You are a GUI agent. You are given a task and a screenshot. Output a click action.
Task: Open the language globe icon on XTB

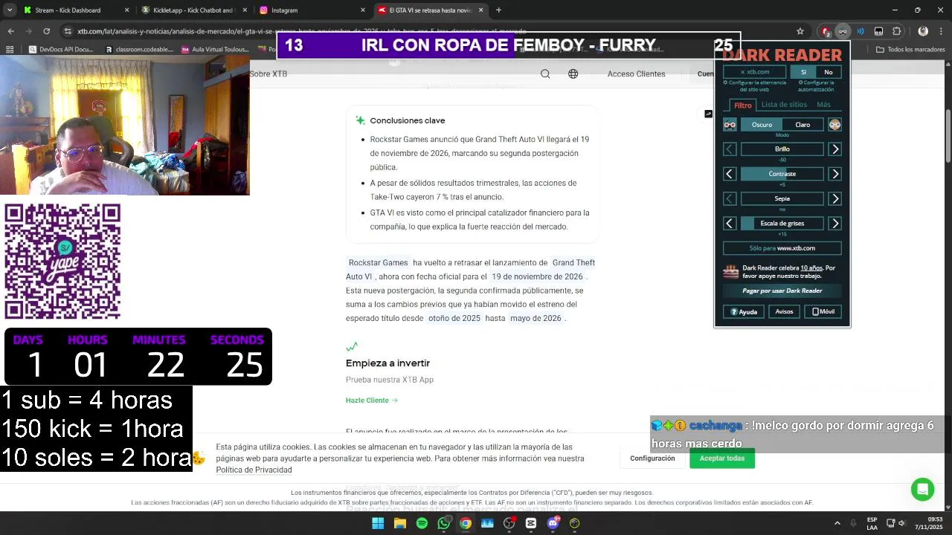pos(573,74)
